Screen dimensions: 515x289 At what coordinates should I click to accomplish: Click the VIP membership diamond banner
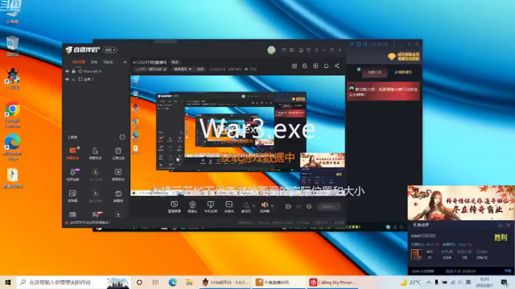(404, 57)
